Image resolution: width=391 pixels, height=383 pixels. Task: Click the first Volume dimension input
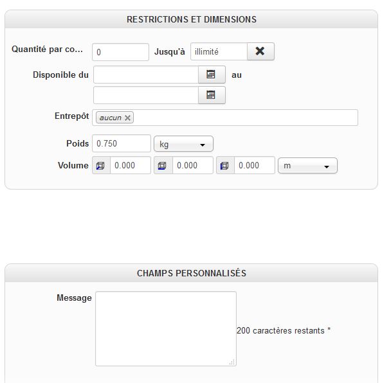[131, 166]
